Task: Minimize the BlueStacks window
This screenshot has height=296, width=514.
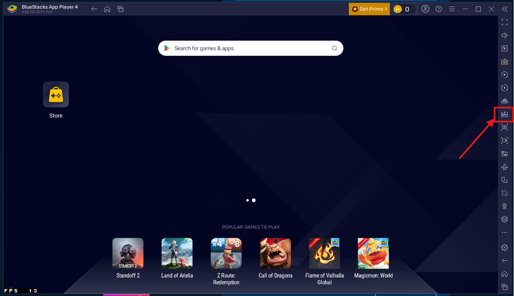Action: [465, 9]
